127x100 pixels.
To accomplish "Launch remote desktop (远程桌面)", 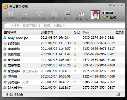I will [x=25, y=15].
